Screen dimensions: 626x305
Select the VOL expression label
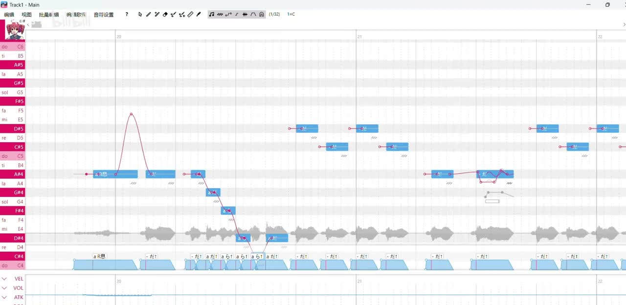(19, 288)
